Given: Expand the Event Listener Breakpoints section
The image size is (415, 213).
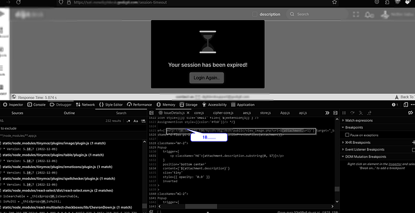Looking at the screenshot, I should click(365, 150).
